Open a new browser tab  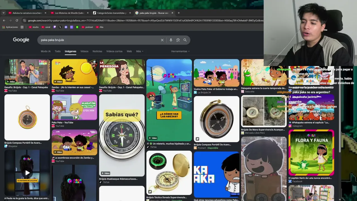(179, 13)
